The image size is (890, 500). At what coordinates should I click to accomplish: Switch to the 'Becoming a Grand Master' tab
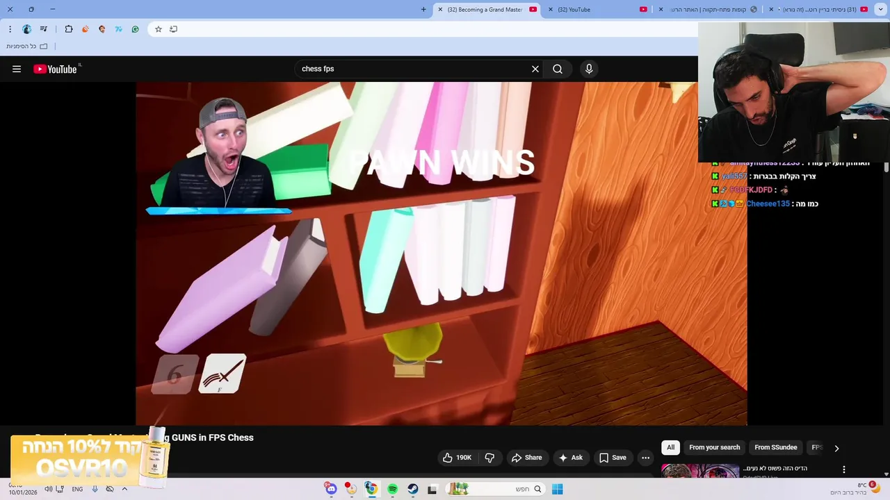(x=487, y=9)
